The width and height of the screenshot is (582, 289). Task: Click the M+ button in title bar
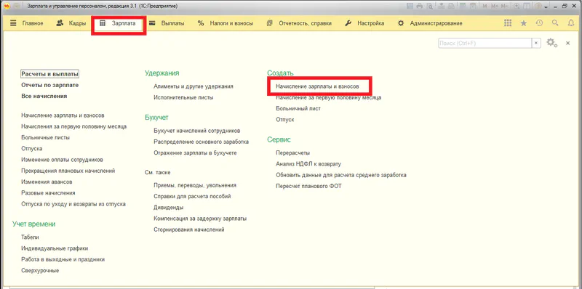pyautogui.click(x=495, y=6)
